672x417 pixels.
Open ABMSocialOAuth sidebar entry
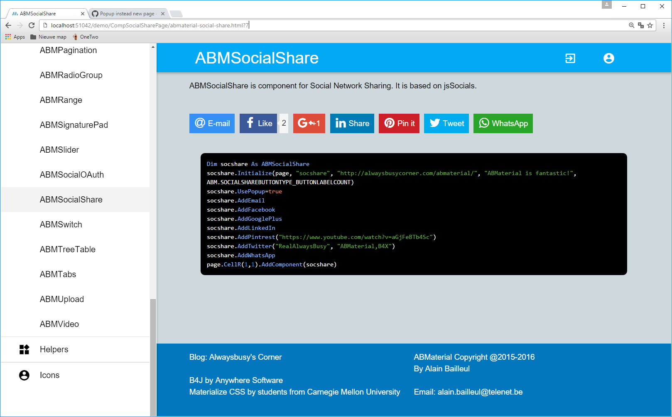click(x=75, y=175)
